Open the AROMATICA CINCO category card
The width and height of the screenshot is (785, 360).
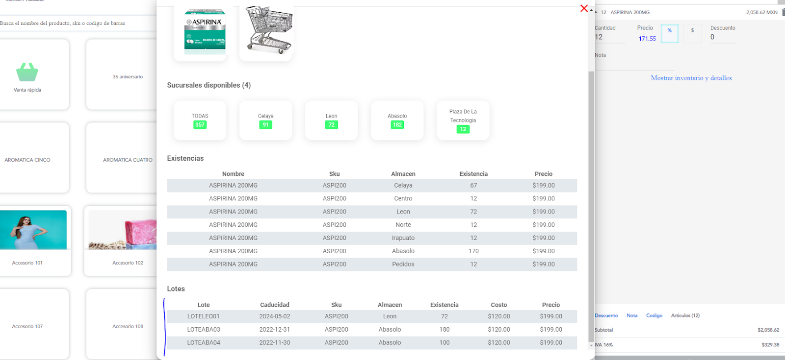point(34,158)
